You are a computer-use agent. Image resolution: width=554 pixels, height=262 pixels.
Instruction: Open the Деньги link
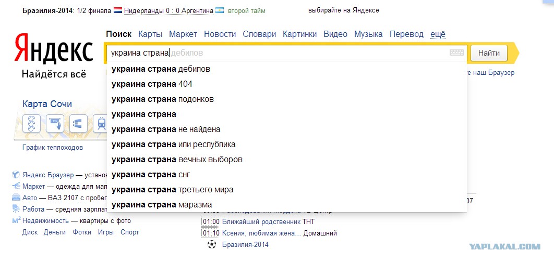coord(55,232)
